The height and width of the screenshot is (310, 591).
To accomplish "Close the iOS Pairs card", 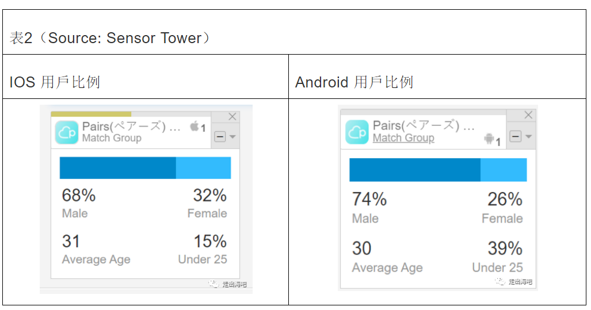I will pyautogui.click(x=232, y=117).
